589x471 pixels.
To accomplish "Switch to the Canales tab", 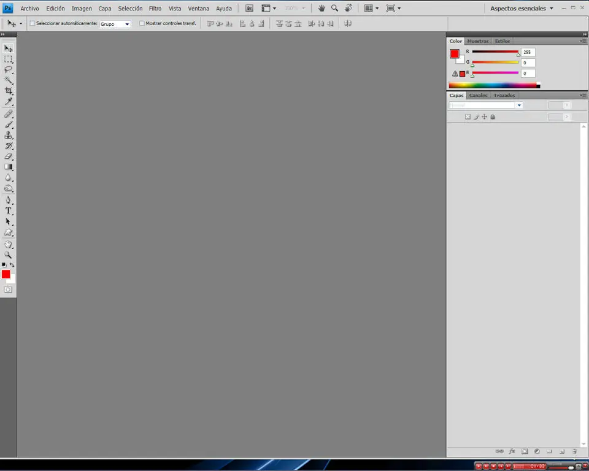I will click(478, 96).
